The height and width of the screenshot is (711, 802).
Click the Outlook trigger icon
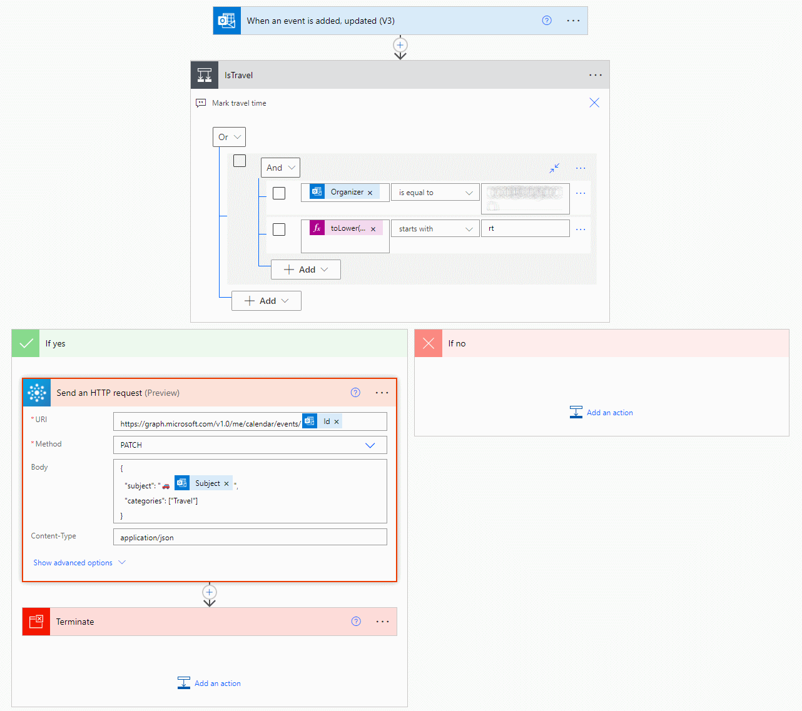[226, 21]
